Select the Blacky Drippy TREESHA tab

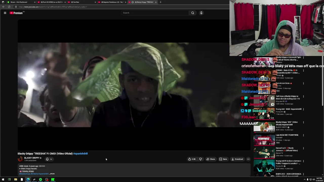pyautogui.click(x=143, y=2)
